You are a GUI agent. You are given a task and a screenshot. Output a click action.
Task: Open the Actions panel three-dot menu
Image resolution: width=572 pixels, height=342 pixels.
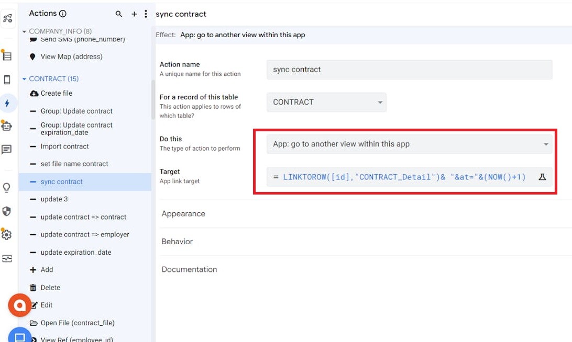tap(146, 13)
